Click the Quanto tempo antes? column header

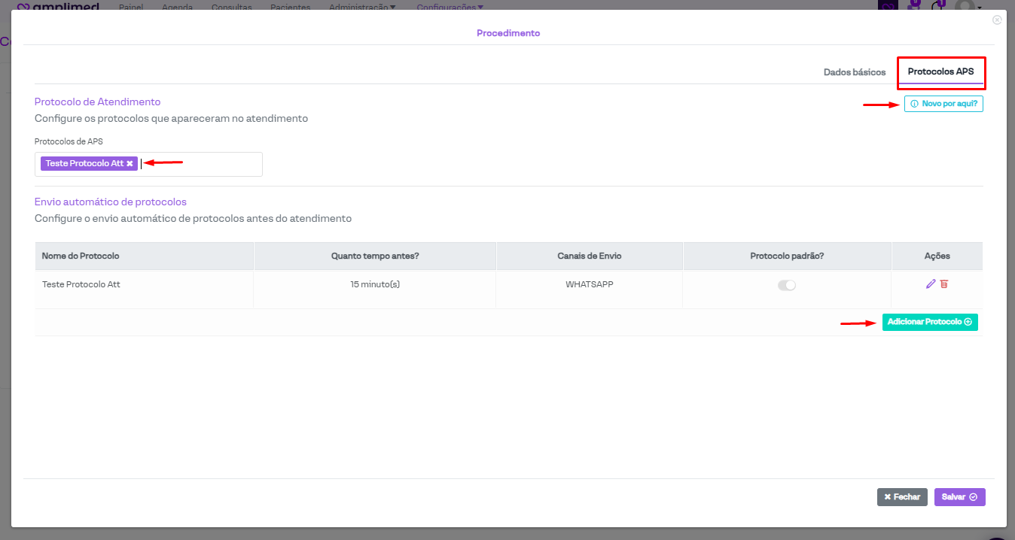point(375,256)
